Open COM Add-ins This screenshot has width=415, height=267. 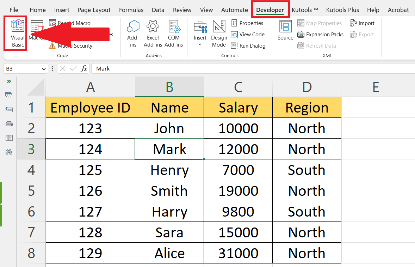click(x=174, y=34)
